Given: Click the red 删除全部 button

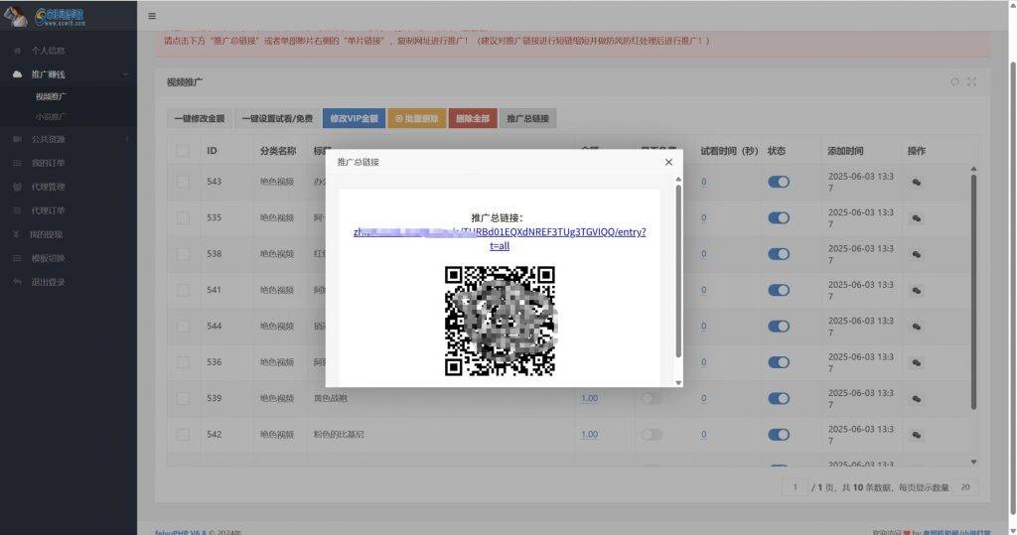Looking at the screenshot, I should pos(473,119).
